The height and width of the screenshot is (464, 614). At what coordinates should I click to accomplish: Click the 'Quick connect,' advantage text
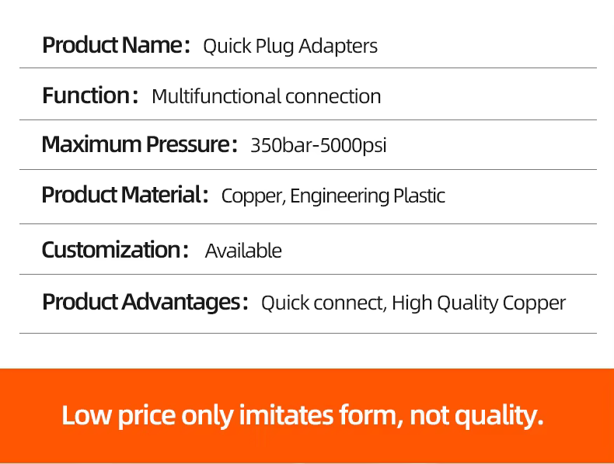pyautogui.click(x=323, y=303)
